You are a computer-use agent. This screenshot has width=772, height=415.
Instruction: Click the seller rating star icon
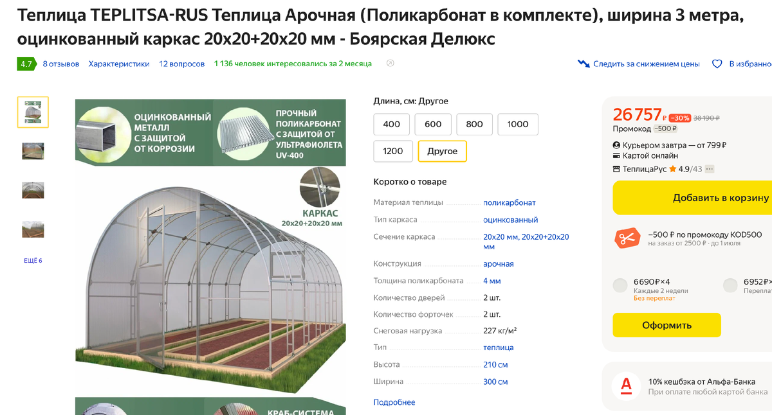tap(672, 169)
